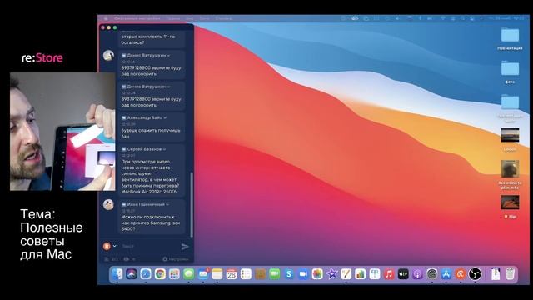Open chat Настройки settings button
533x300 pixels.
click(x=176, y=259)
